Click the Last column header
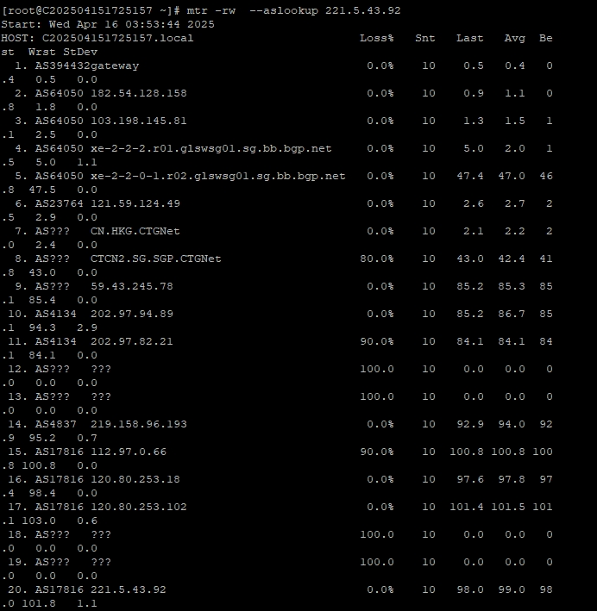597x611 pixels. click(x=469, y=38)
